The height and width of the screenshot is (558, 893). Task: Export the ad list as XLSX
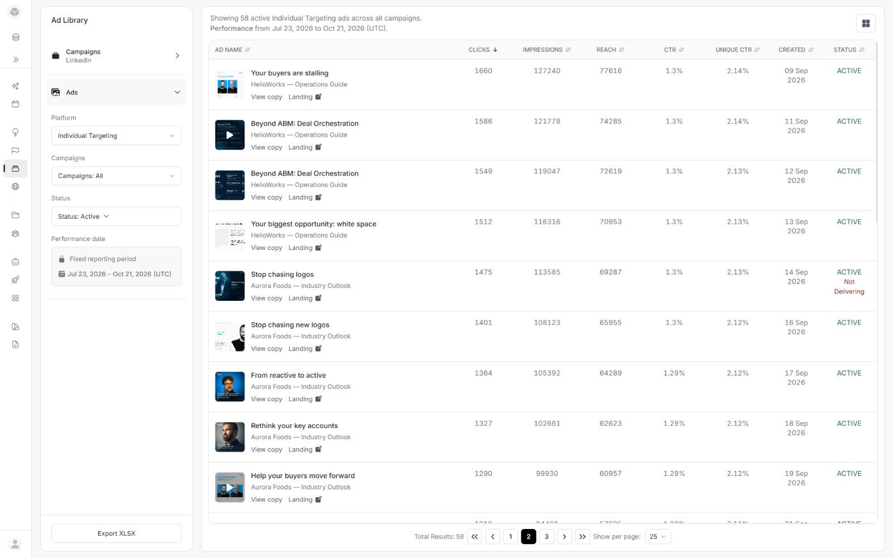click(x=116, y=533)
